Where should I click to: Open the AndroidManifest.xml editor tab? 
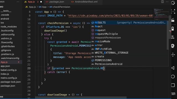[x=86, y=2]
